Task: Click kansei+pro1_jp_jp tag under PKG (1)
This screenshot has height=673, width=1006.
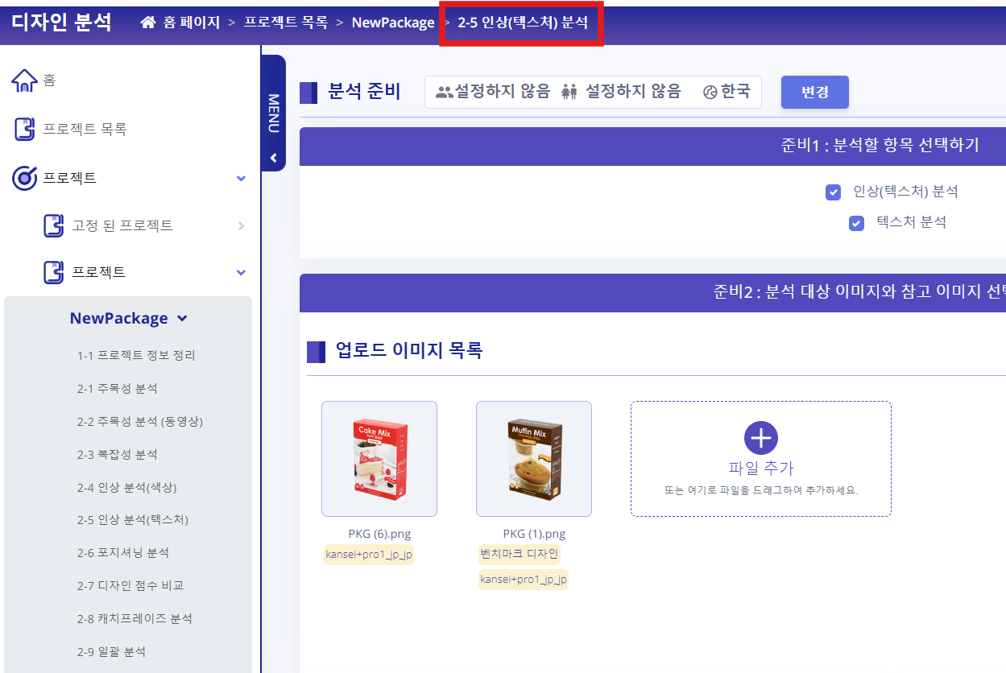Action: (x=524, y=580)
